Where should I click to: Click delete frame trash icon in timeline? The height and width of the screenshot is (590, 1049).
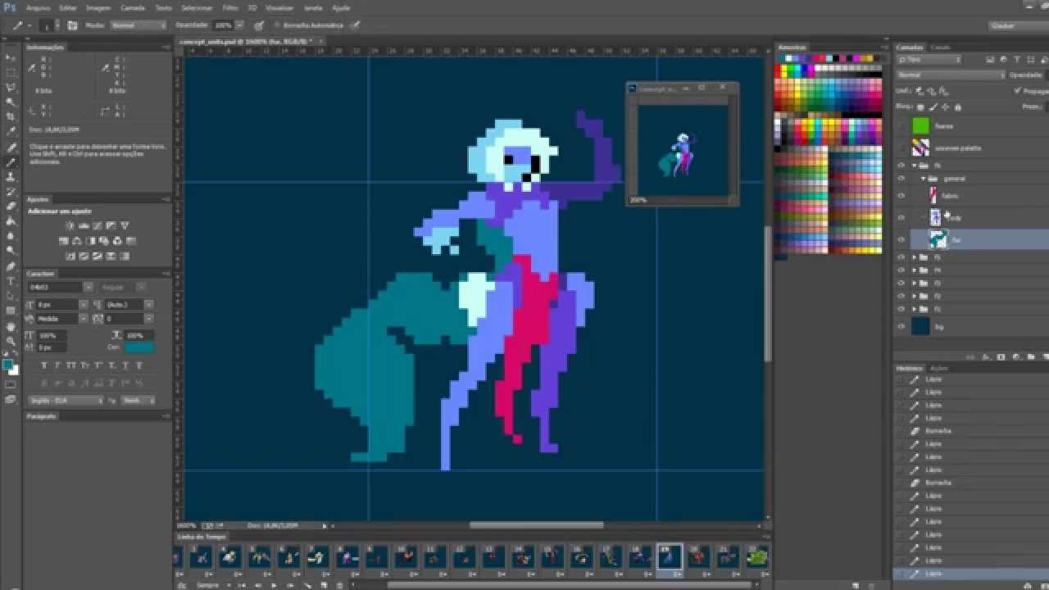339,585
